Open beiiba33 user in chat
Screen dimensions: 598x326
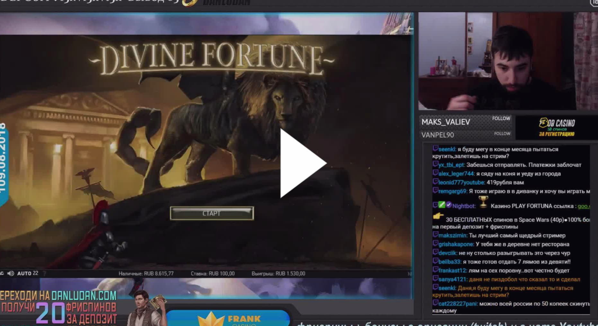tap(450, 262)
